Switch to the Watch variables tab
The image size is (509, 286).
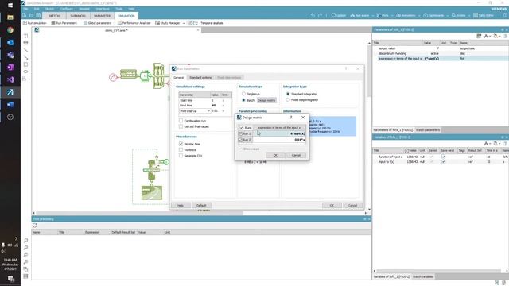click(422, 276)
